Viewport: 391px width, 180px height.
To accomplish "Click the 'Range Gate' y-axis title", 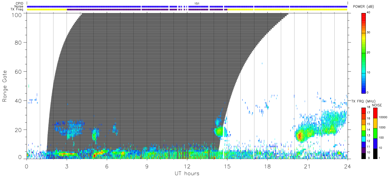I will tap(5, 86).
